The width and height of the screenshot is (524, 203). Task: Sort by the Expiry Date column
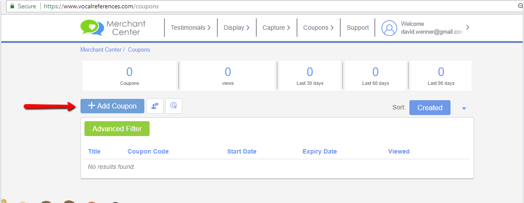[319, 151]
